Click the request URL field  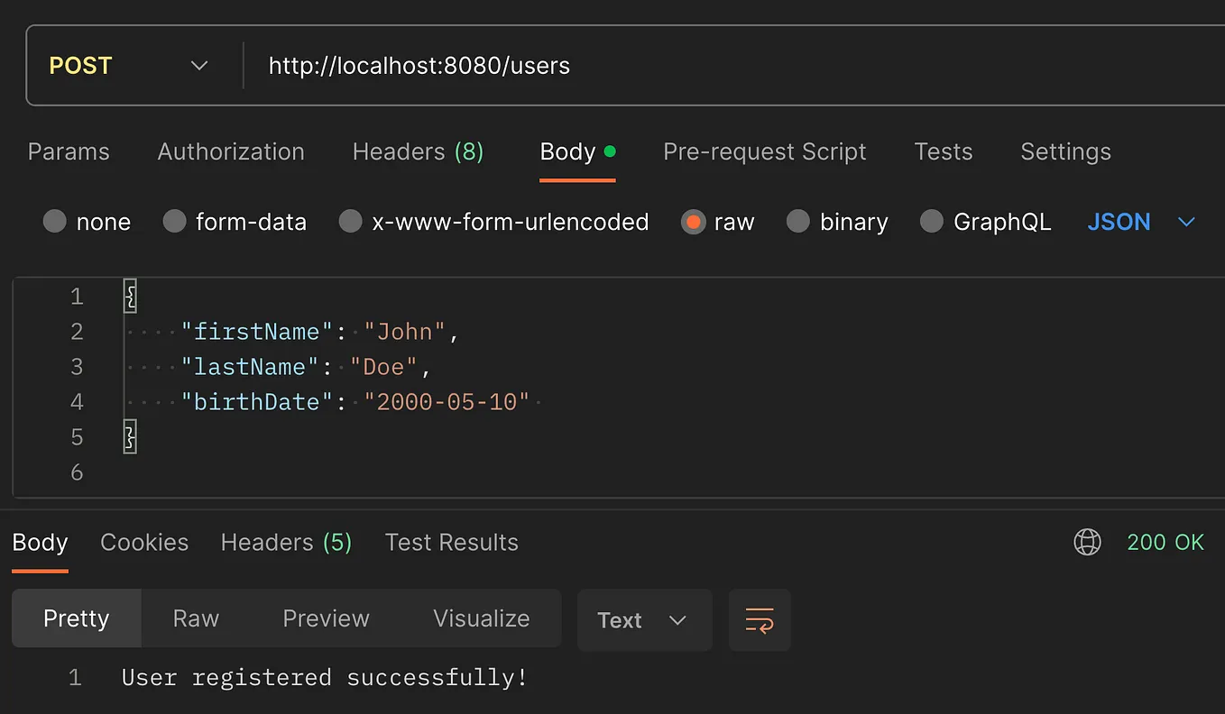(418, 65)
